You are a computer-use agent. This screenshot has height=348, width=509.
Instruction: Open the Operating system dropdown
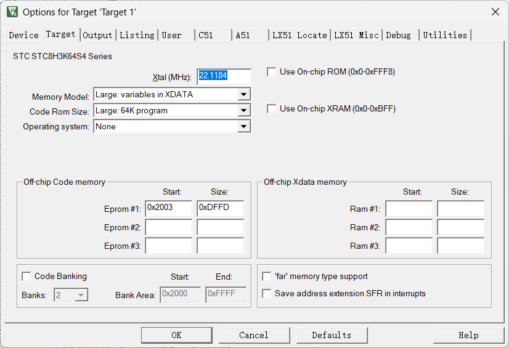tap(244, 126)
